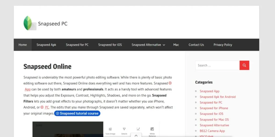Focus the Search input field
The height and width of the screenshot is (137, 275).
point(217,65)
